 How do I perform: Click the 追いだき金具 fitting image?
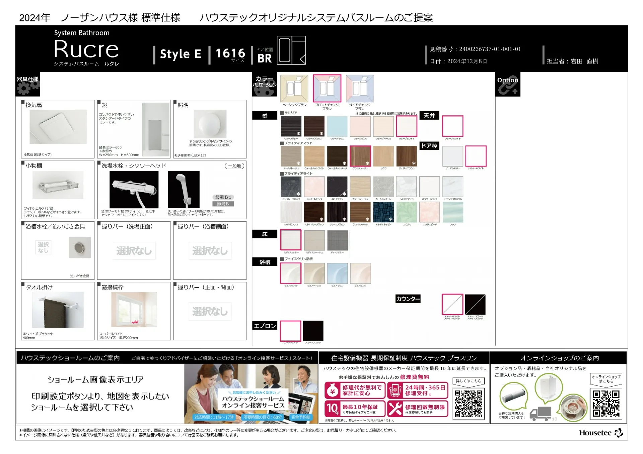point(80,247)
